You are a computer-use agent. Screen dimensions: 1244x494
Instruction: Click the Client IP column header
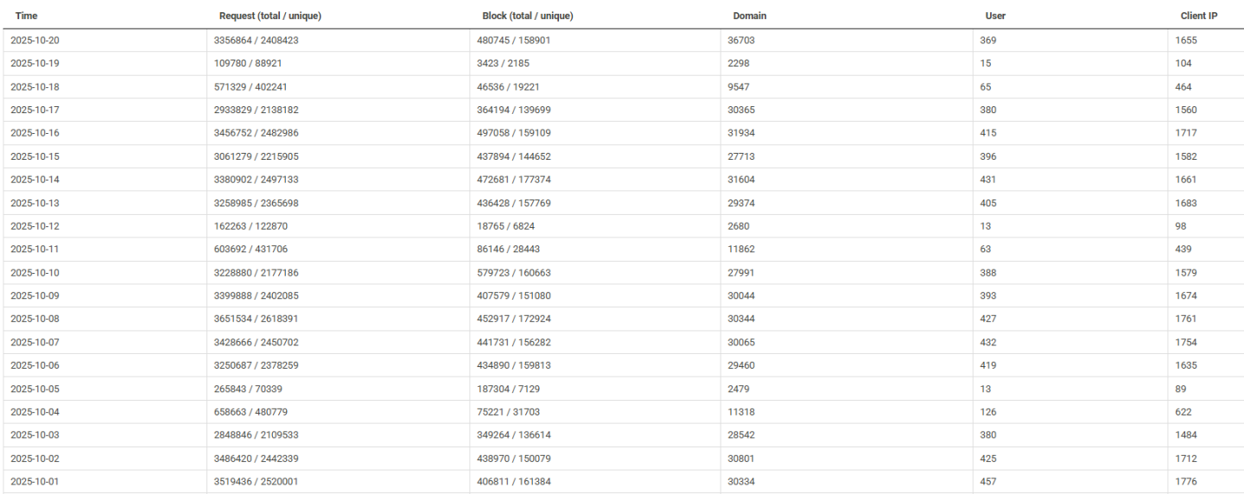pyautogui.click(x=1198, y=16)
